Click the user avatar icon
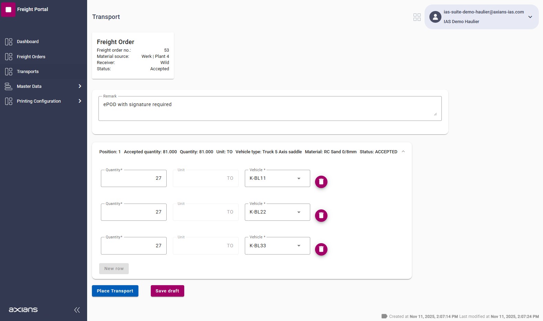This screenshot has height=321, width=543. point(435,17)
